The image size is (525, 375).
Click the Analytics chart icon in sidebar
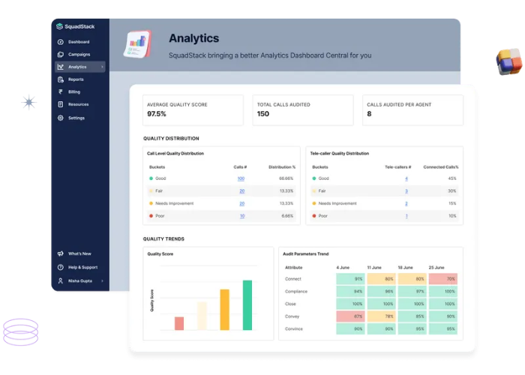click(x=61, y=67)
